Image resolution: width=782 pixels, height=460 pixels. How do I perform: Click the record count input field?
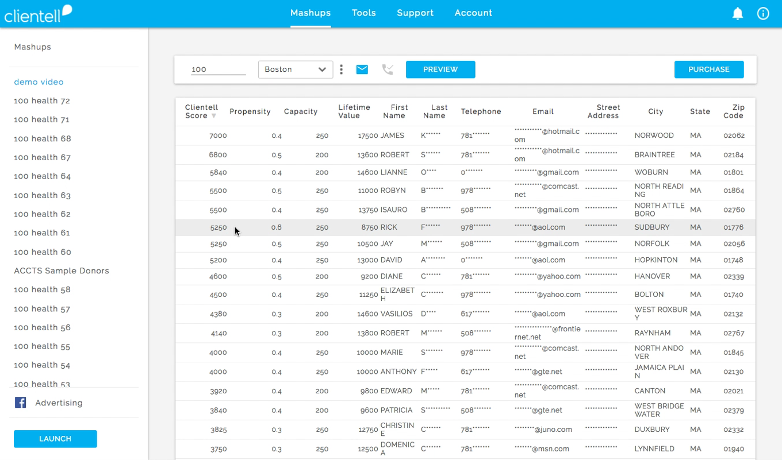point(218,69)
